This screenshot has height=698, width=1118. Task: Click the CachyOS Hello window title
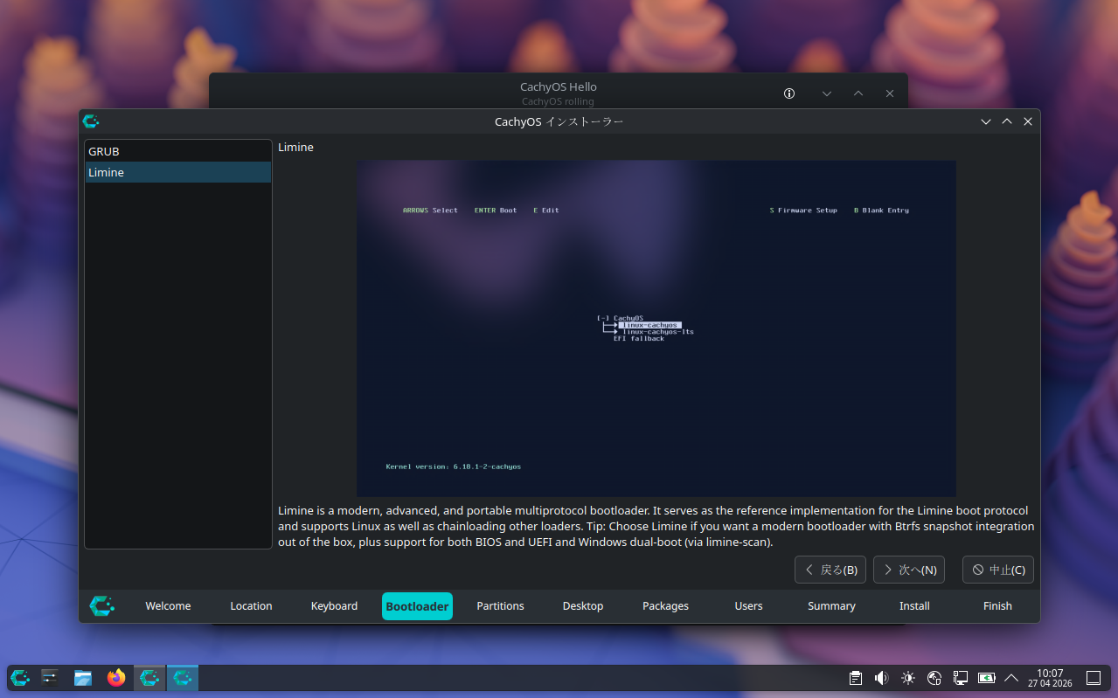click(559, 86)
